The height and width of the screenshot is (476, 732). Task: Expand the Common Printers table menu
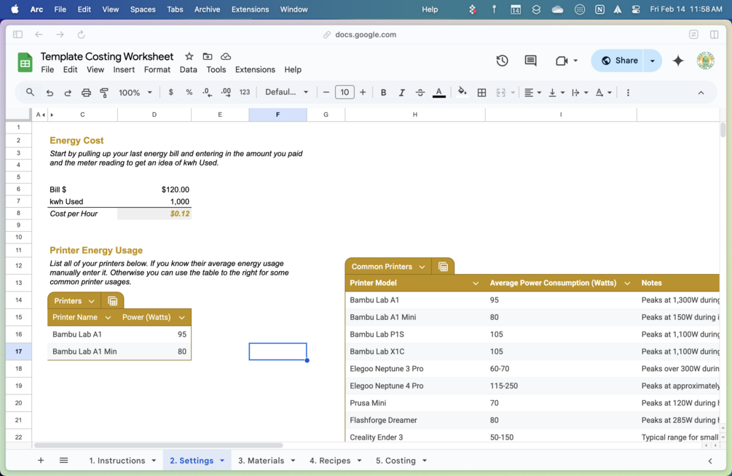click(422, 267)
